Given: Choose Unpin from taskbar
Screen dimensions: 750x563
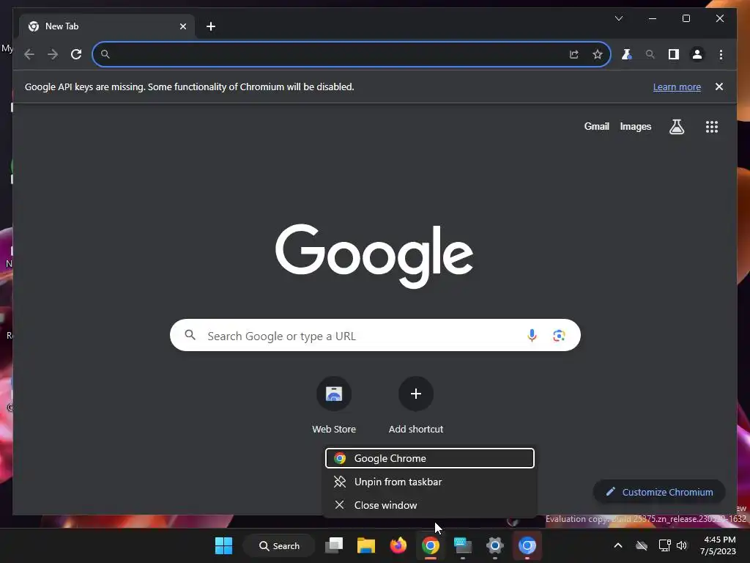Looking at the screenshot, I should pos(429,482).
